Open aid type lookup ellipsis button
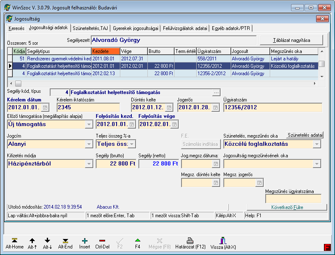The width and height of the screenshot is (335, 255). pyautogui.click(x=216, y=92)
